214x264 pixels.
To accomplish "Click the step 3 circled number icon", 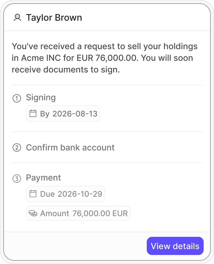I will (x=16, y=178).
